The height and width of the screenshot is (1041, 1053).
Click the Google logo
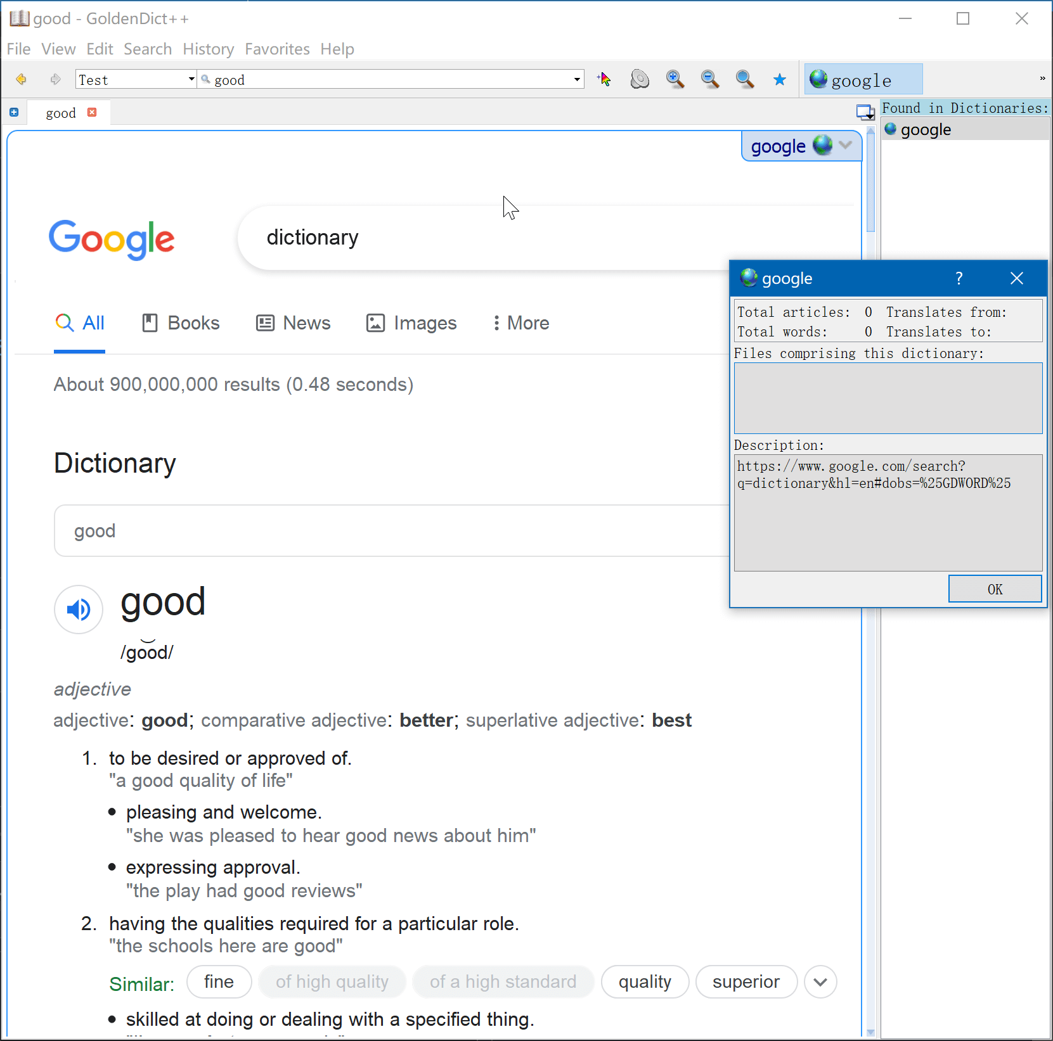pos(112,239)
